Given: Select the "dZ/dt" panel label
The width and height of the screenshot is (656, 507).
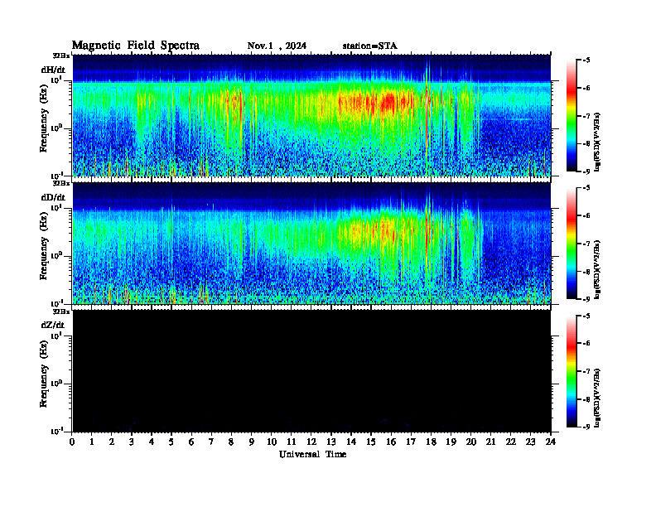Looking at the screenshot, I should 53,325.
